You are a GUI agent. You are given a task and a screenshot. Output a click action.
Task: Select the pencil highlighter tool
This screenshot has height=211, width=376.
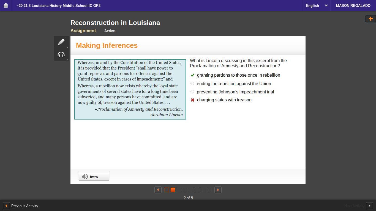click(61, 42)
